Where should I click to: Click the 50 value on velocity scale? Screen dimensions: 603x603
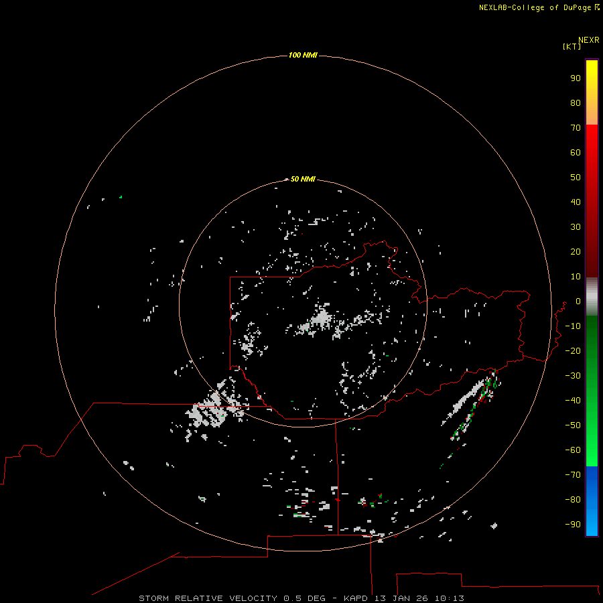[x=576, y=178]
